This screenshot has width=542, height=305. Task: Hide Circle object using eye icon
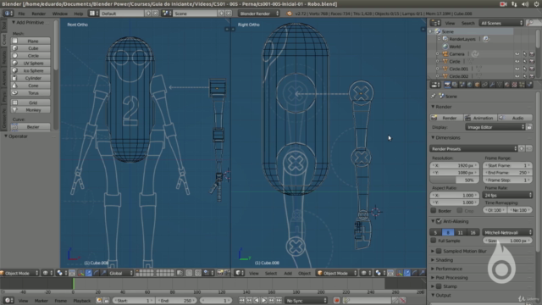(x=517, y=62)
